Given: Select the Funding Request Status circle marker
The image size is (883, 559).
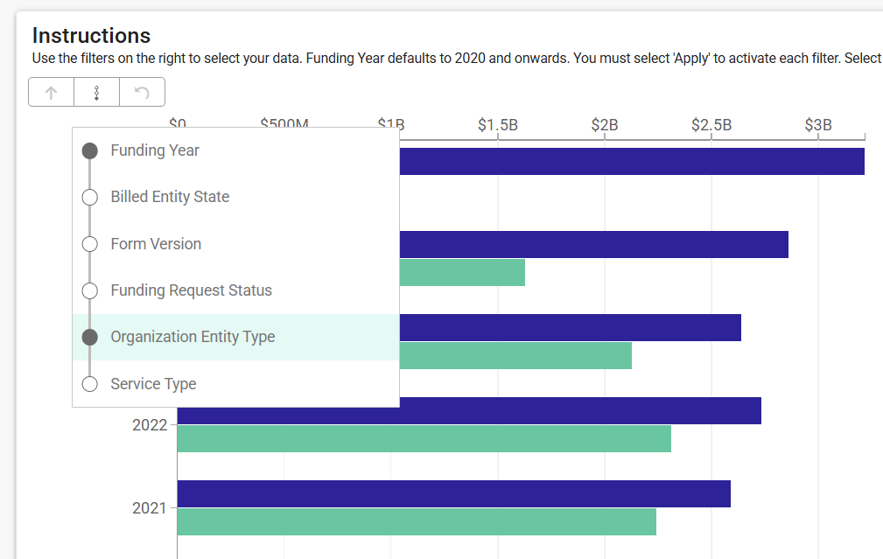Looking at the screenshot, I should pos(89,290).
